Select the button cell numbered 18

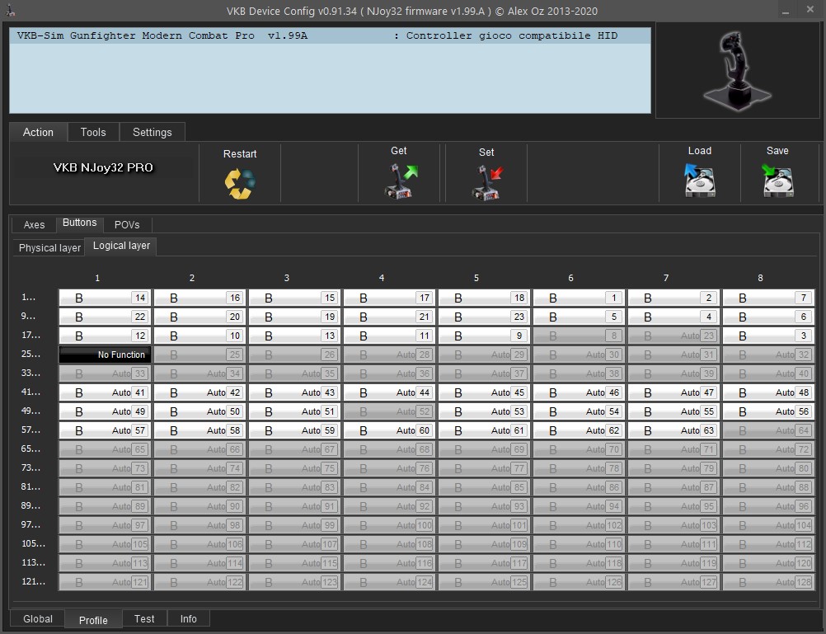(x=484, y=298)
